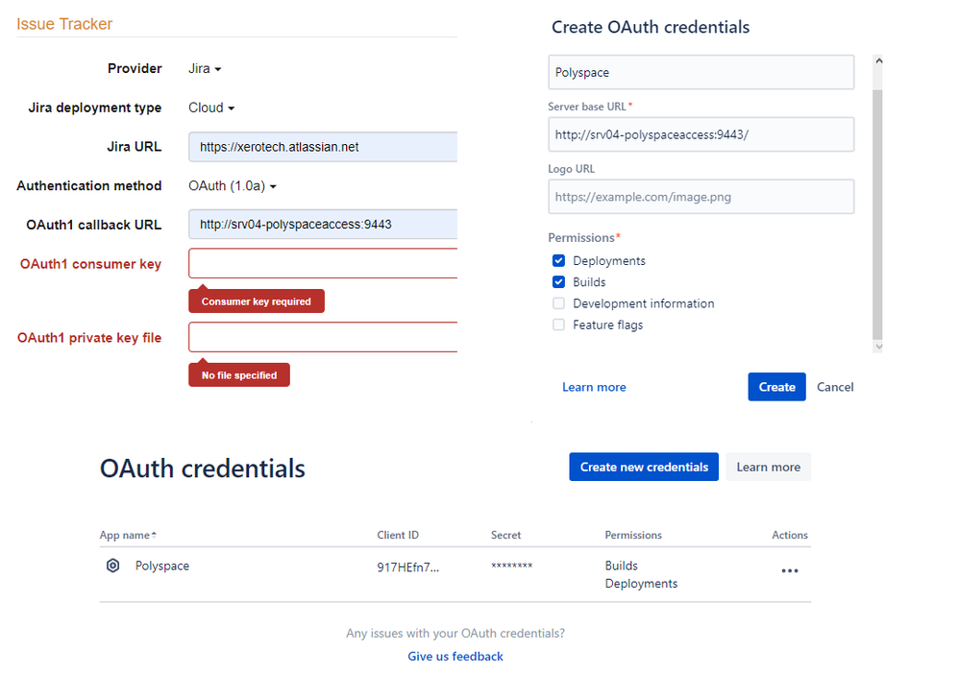Uncheck the Deployments permission

(558, 261)
